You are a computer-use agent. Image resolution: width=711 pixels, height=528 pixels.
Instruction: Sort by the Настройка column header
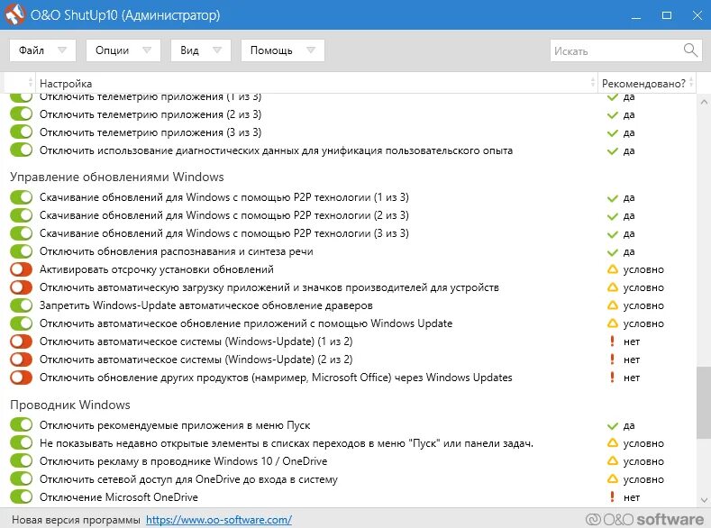(316, 83)
